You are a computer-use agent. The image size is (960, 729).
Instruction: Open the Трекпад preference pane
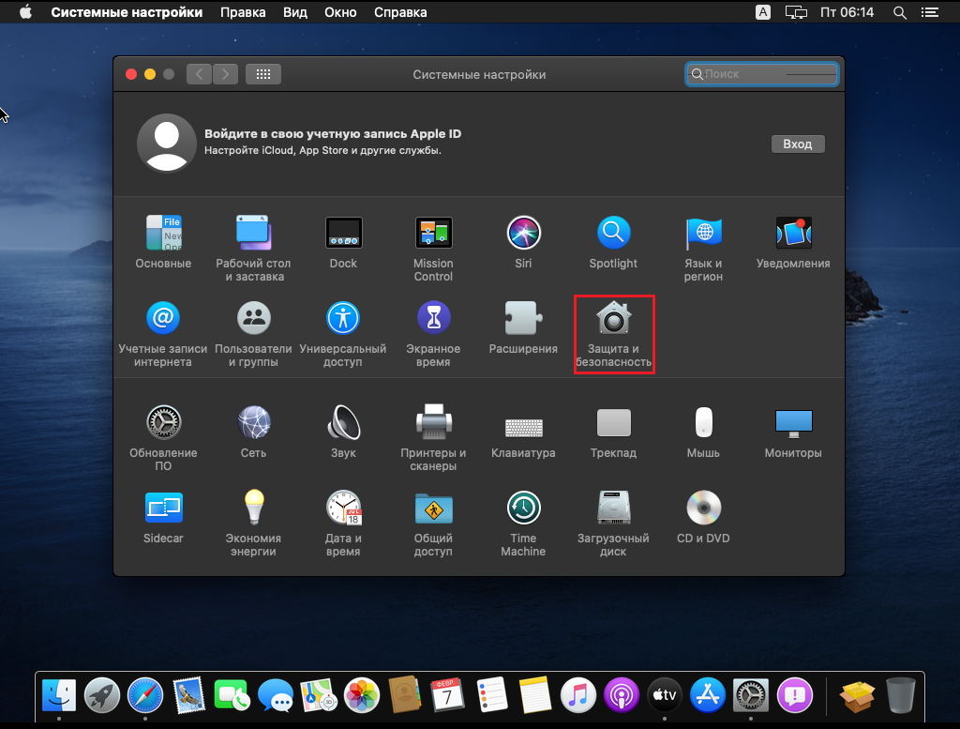tap(613, 422)
